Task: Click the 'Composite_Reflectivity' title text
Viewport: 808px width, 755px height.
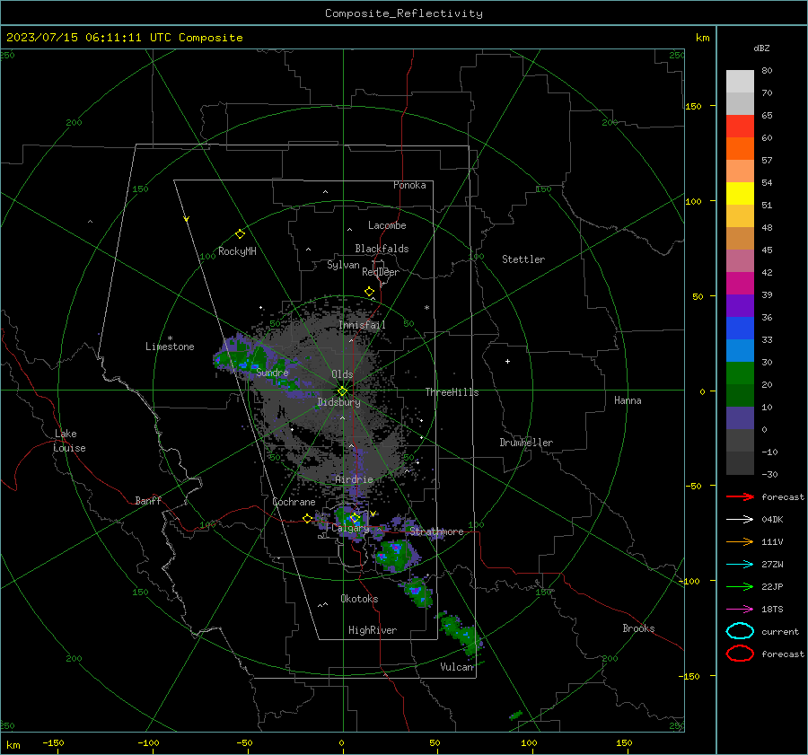Action: point(404,13)
